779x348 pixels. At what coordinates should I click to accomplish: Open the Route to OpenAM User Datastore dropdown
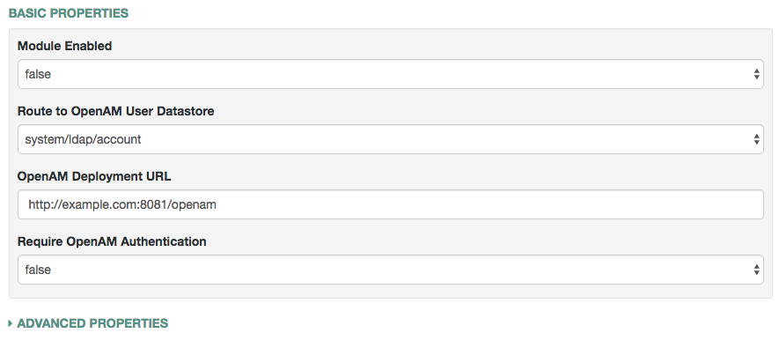[x=391, y=139]
